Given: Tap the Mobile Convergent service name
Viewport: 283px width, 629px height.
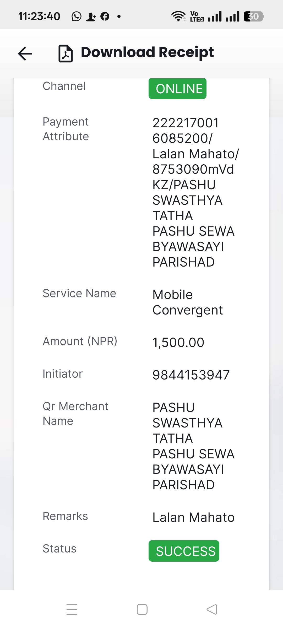Looking at the screenshot, I should [x=188, y=302].
